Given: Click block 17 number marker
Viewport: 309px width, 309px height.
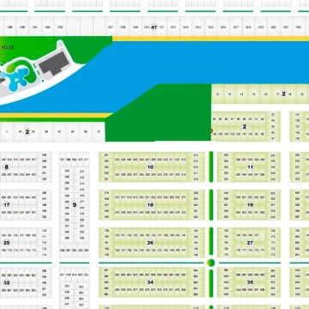Looking at the screenshot, I should (x=6, y=205).
